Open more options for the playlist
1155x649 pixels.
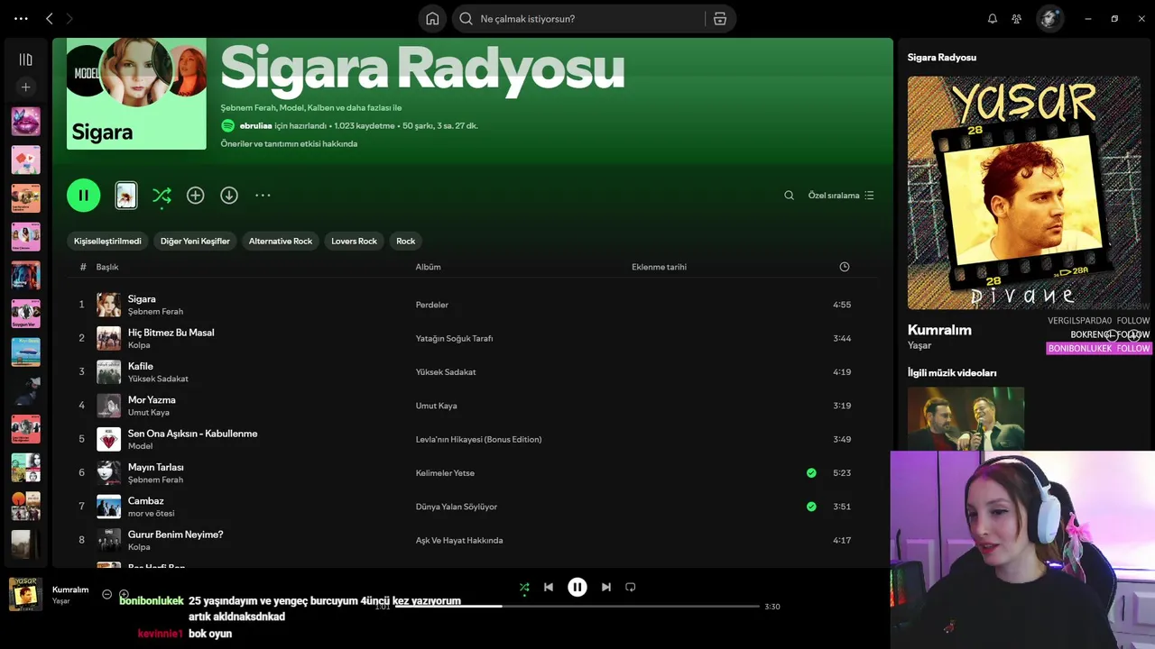coord(263,195)
